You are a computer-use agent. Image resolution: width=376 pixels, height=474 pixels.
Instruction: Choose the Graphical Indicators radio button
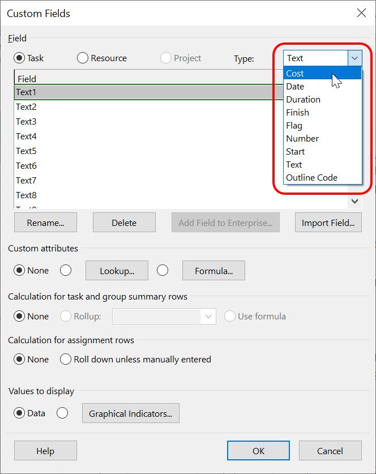(x=62, y=413)
